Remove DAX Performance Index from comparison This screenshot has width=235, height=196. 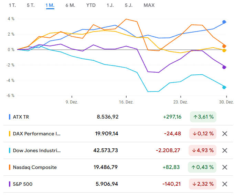(225, 134)
